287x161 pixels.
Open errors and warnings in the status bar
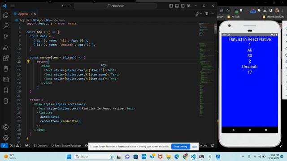[16, 145]
